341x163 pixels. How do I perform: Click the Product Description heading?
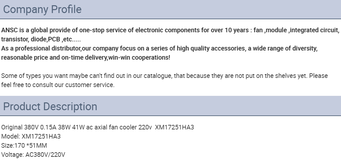point(50,106)
